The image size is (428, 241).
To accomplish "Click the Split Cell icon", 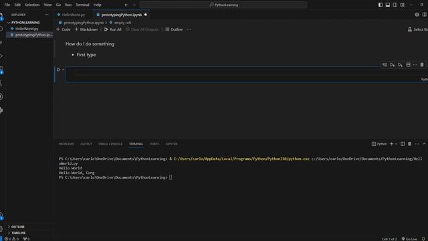I will coord(408,65).
